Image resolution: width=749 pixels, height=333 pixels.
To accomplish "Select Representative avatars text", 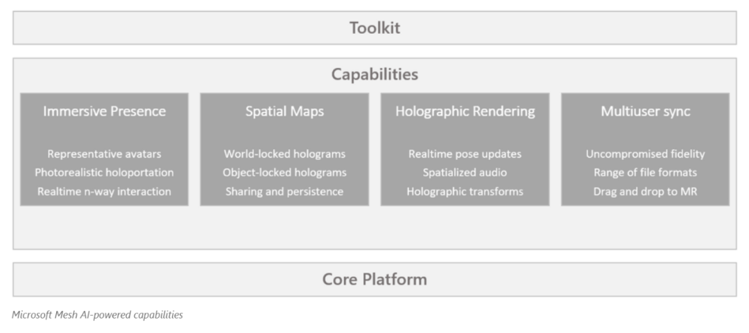I will pyautogui.click(x=104, y=154).
